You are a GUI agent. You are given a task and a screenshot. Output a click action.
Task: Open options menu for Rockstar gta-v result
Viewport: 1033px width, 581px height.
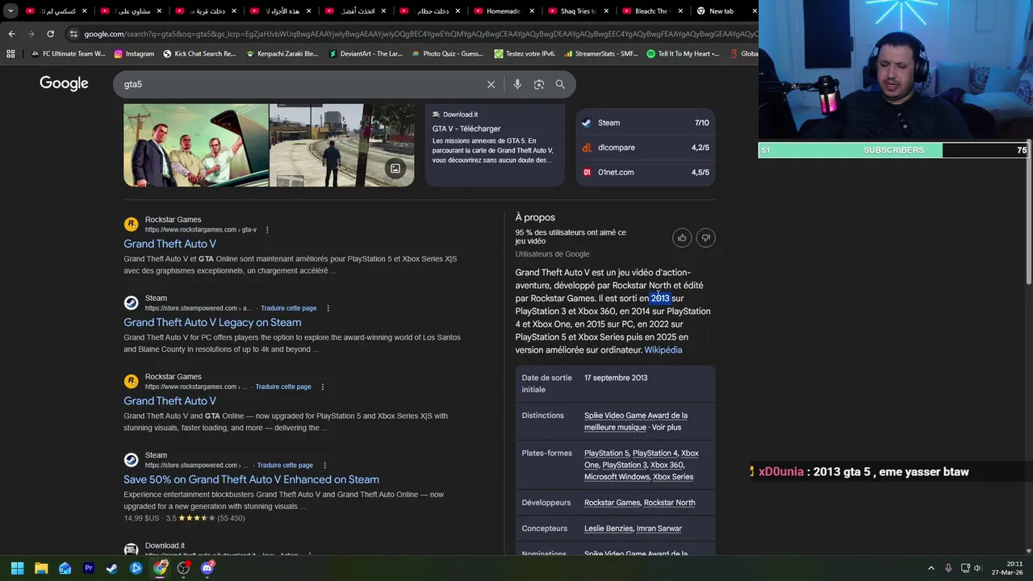(267, 230)
